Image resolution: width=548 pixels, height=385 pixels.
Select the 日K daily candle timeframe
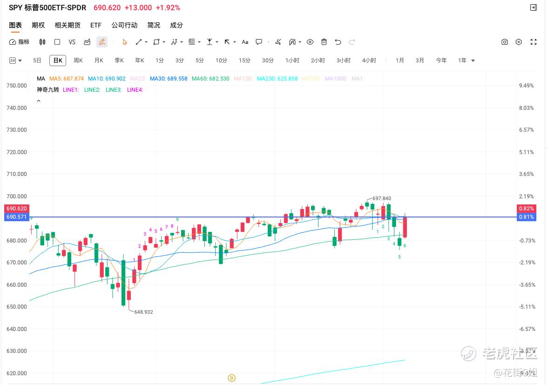click(58, 61)
